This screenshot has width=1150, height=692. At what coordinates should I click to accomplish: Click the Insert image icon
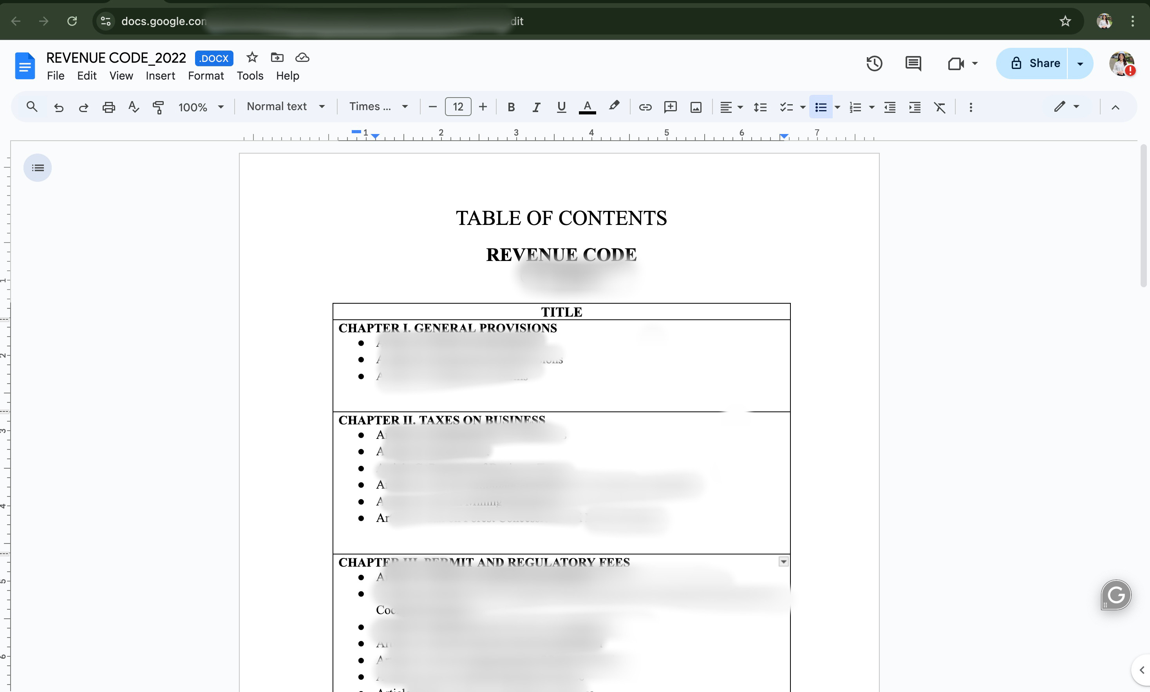click(696, 107)
